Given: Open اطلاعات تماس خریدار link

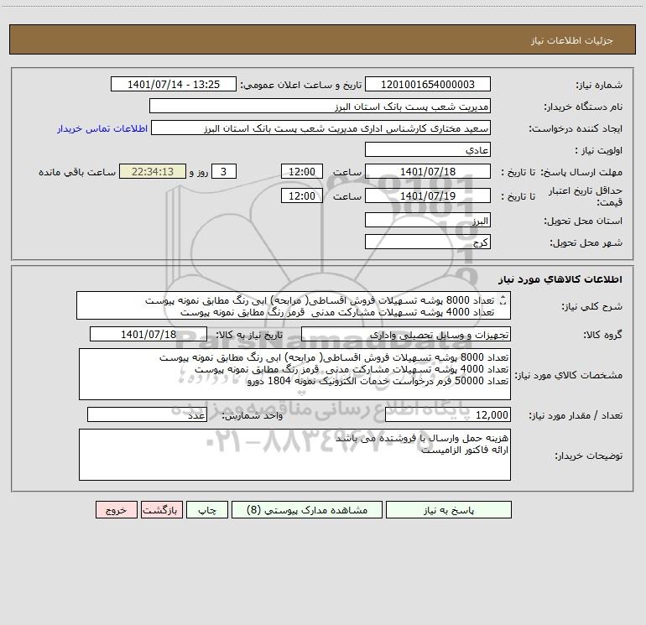Looking at the screenshot, I should 102,128.
